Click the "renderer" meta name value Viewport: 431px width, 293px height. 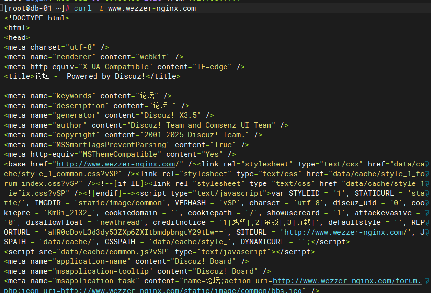pyautogui.click(x=74, y=57)
